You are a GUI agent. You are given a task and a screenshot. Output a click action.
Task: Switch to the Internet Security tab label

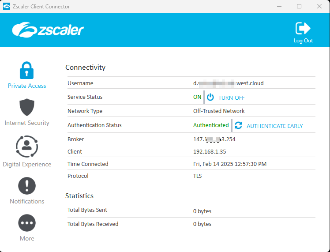pos(27,123)
